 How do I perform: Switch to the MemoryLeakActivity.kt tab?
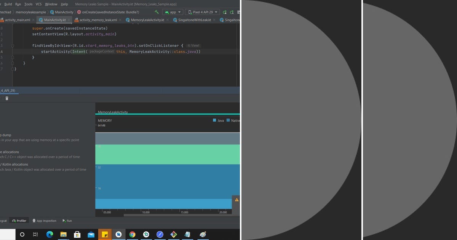point(147,20)
